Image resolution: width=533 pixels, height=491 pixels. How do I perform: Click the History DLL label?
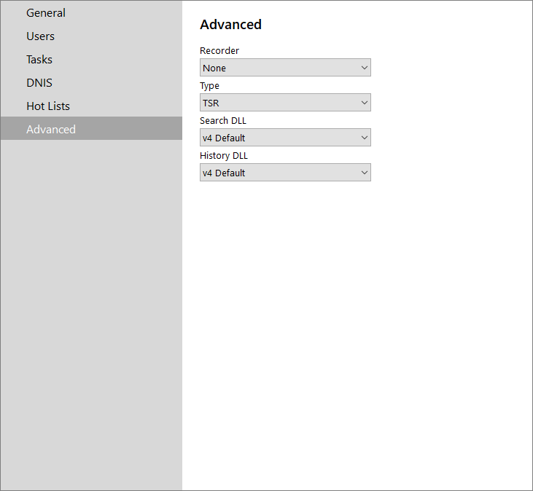[224, 155]
